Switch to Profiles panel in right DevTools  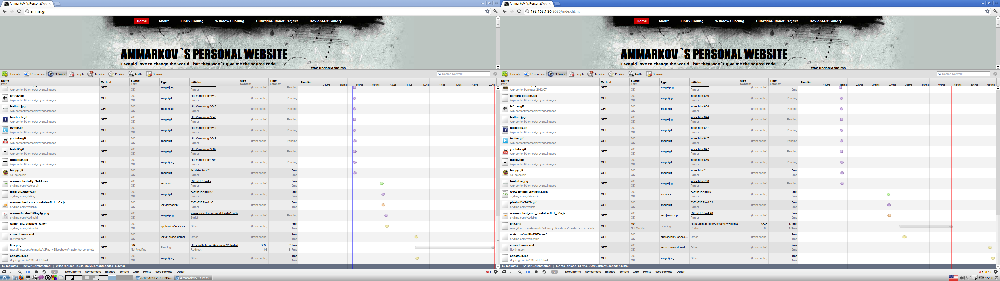616,74
